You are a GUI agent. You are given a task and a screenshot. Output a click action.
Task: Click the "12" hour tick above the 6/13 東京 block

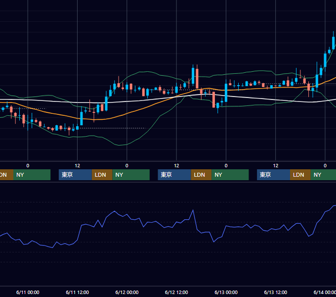tap(276, 166)
